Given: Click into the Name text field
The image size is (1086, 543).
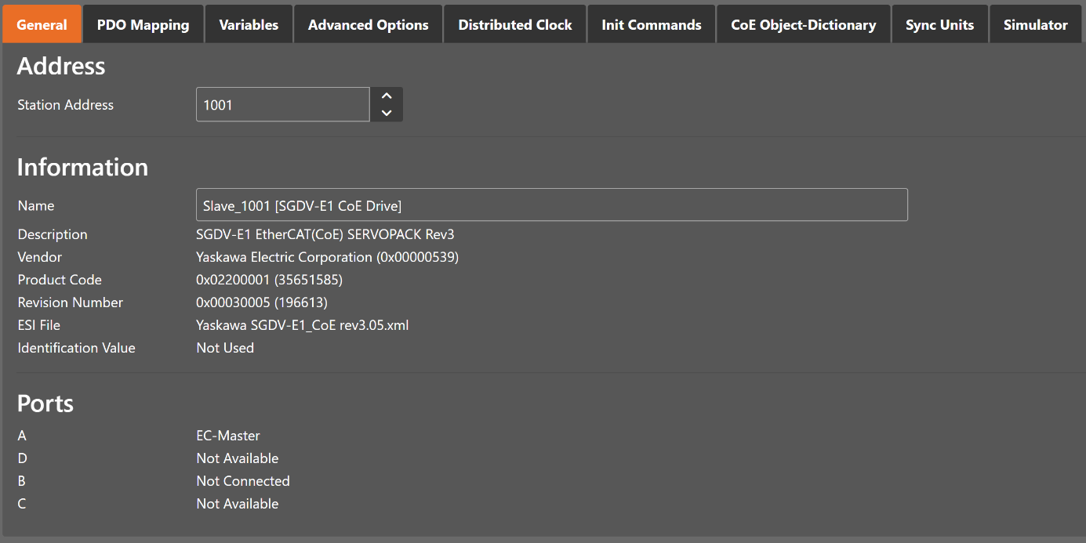Looking at the screenshot, I should point(551,205).
